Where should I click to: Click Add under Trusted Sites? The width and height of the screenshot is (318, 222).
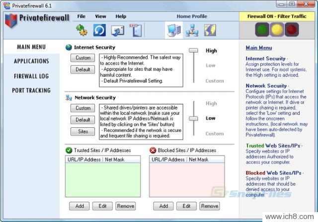pyautogui.click(x=79, y=206)
